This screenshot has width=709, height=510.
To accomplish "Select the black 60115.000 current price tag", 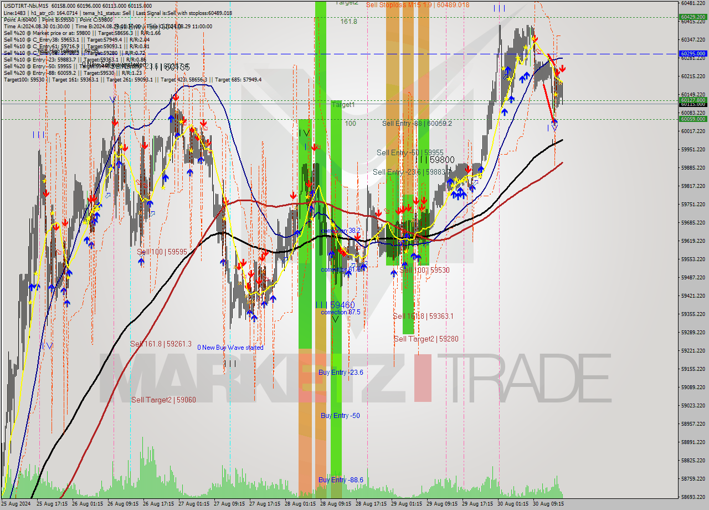I will [x=692, y=104].
